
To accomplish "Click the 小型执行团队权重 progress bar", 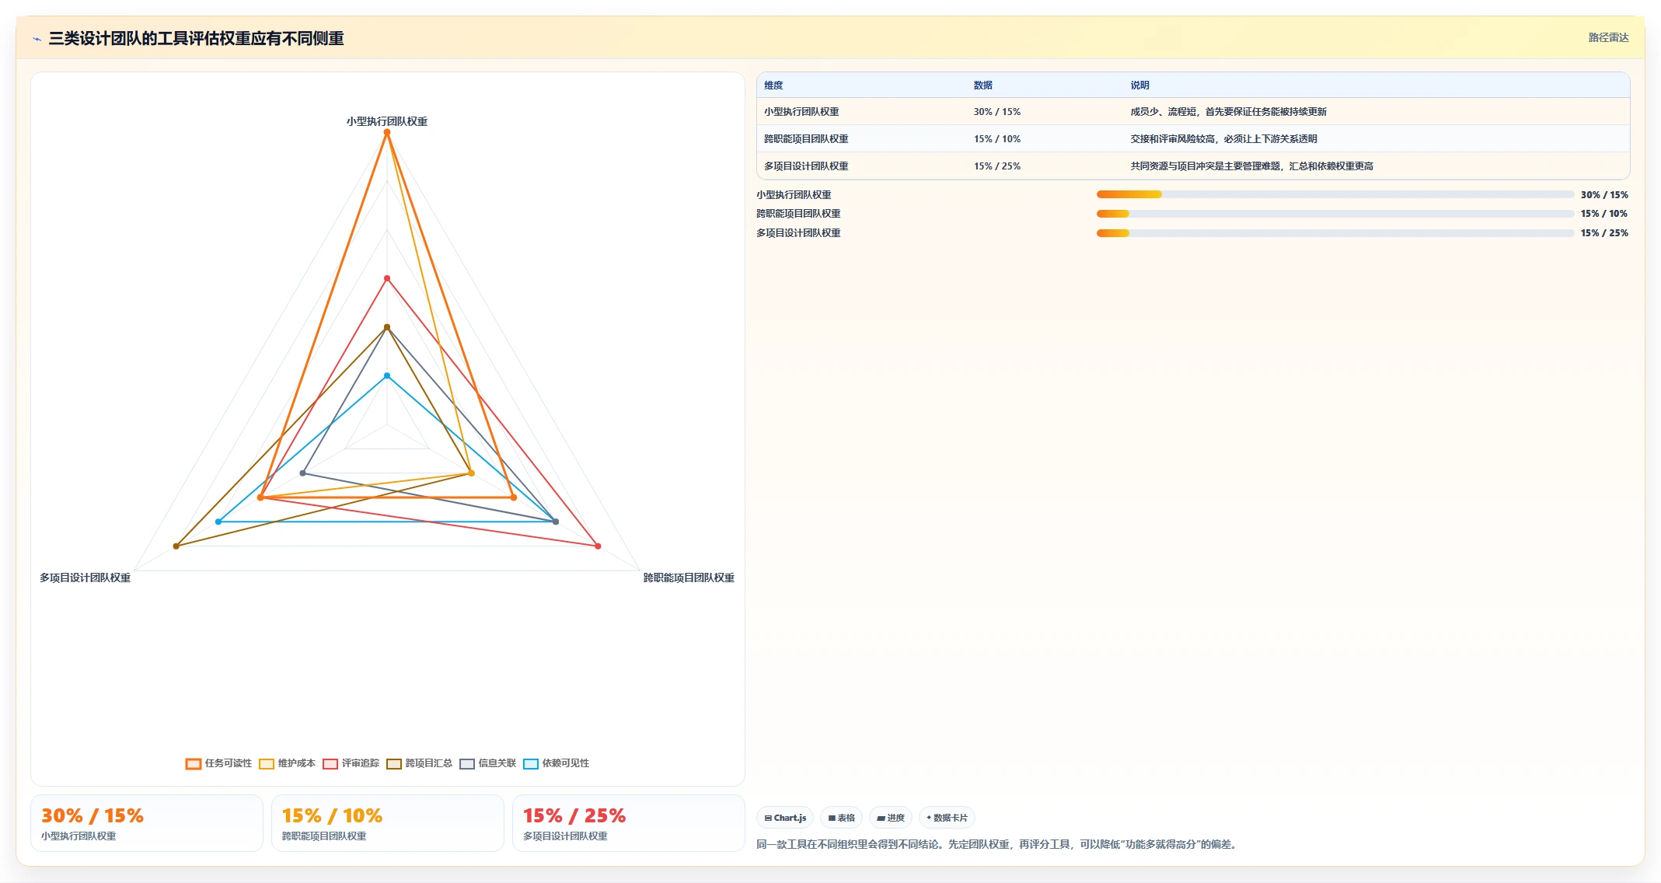I will 1335,194.
